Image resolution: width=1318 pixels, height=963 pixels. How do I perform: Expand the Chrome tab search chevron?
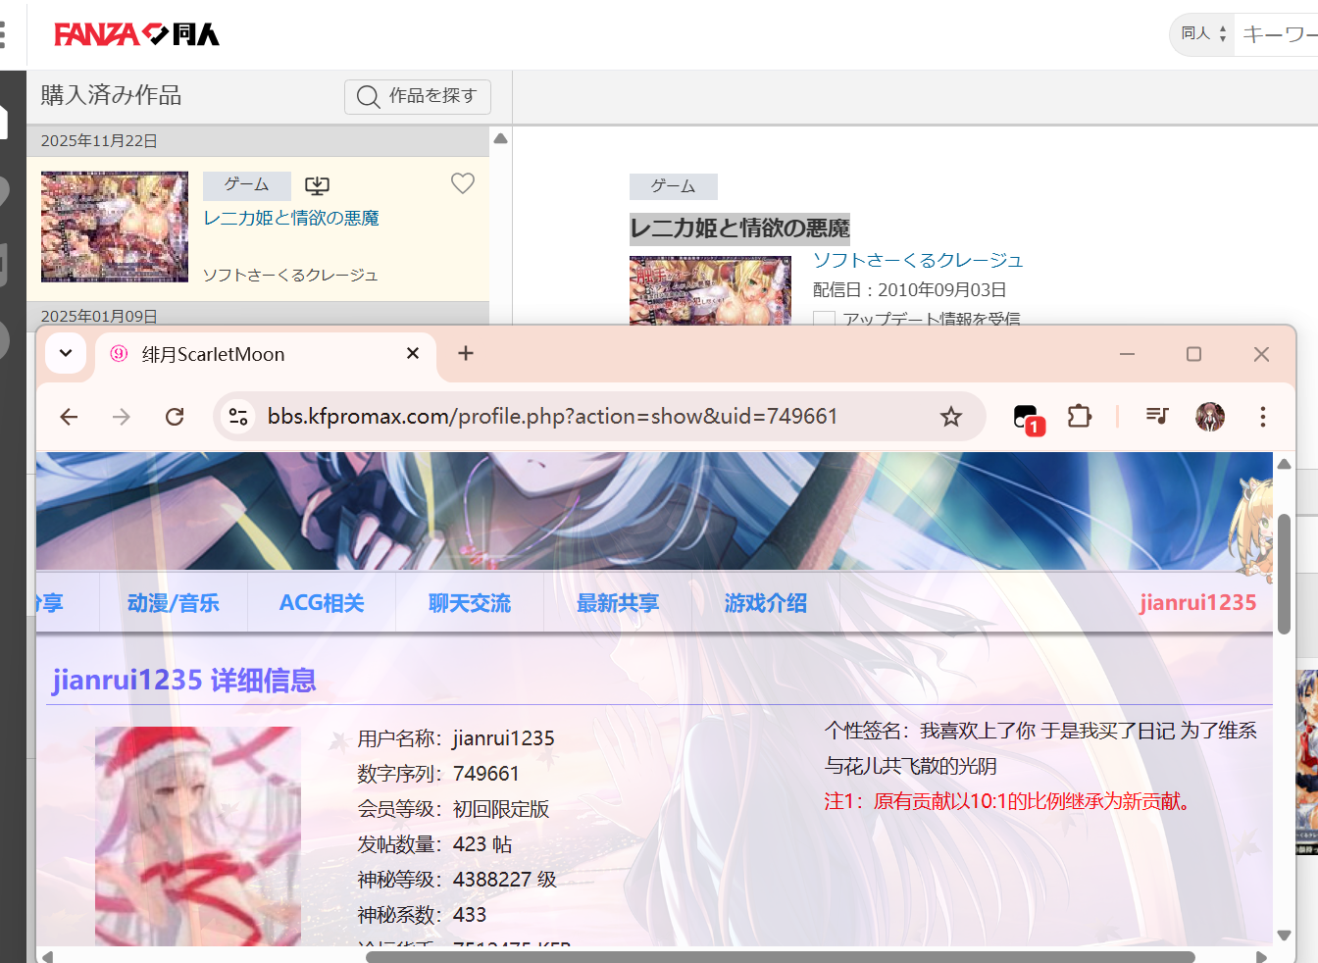coord(66,354)
